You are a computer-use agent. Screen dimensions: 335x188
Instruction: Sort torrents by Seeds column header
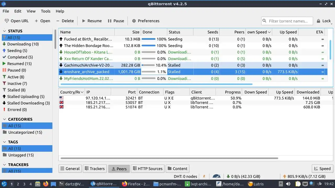[206, 32]
